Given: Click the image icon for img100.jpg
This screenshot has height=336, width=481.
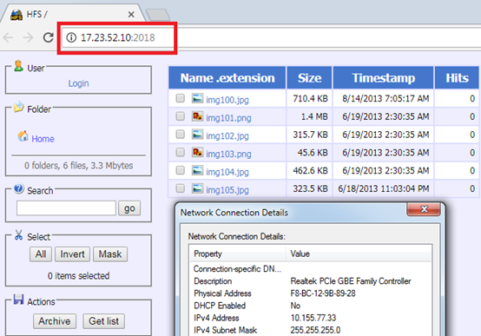Looking at the screenshot, I should tap(197, 98).
